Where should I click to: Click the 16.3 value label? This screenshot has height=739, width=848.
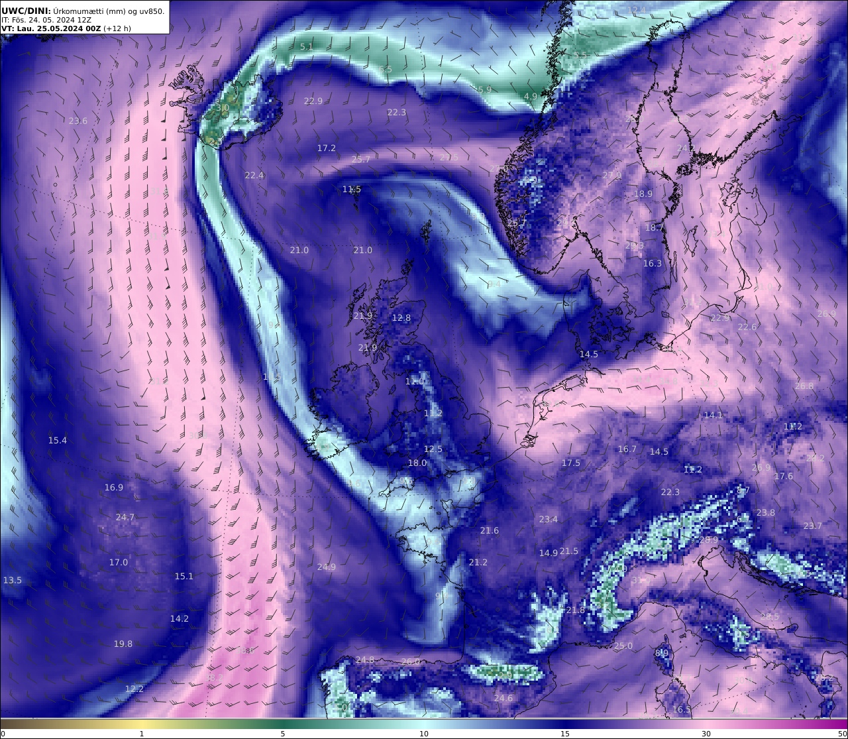click(x=653, y=263)
